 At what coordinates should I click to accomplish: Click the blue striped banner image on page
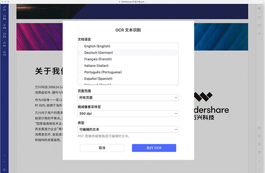pyautogui.click(x=221, y=37)
